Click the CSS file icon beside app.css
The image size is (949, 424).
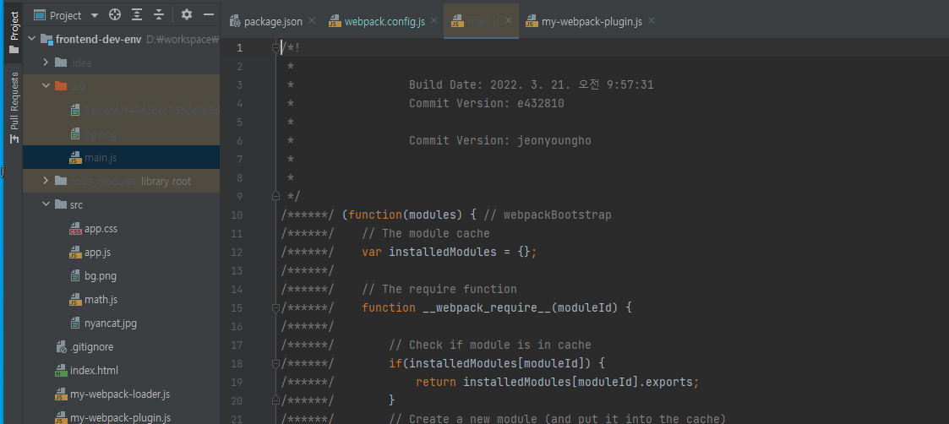tap(75, 229)
